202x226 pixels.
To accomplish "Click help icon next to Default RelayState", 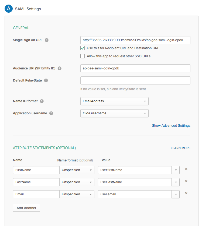I will point(46,80).
